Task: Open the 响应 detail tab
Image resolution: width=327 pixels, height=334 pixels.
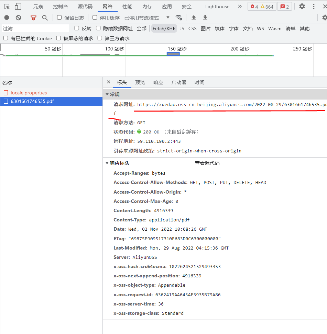Action: point(158,82)
